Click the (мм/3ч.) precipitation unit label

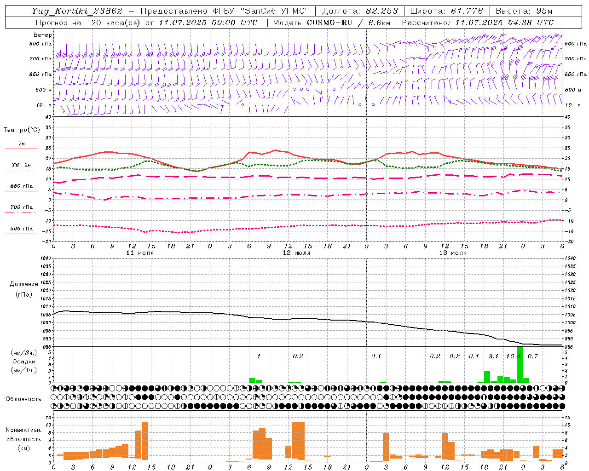click(x=23, y=353)
